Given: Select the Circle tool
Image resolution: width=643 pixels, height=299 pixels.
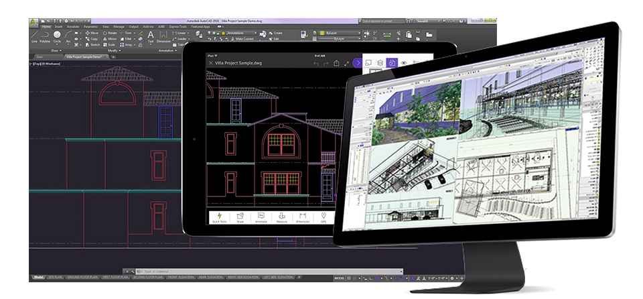Looking at the screenshot, I should tap(57, 37).
